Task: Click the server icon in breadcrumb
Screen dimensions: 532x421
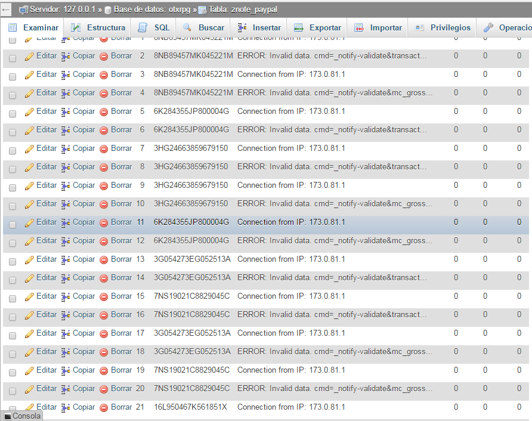Action: click(23, 10)
